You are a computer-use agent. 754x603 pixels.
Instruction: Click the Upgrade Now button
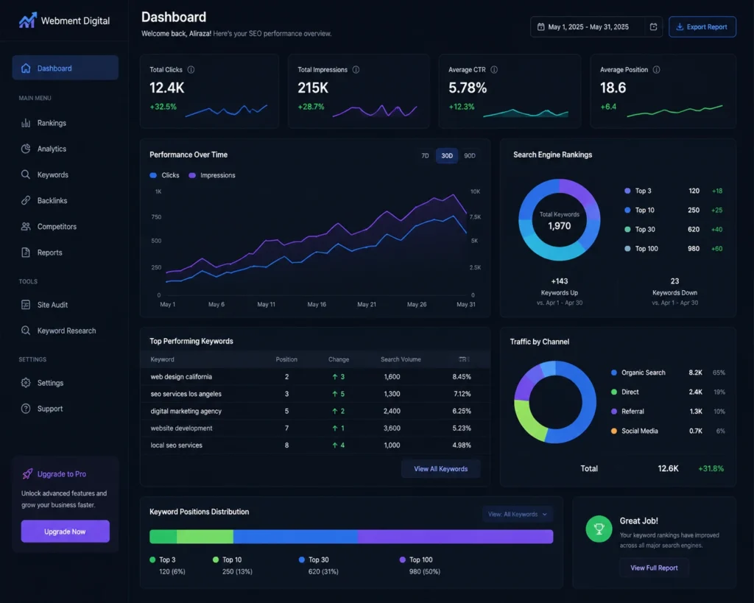pyautogui.click(x=65, y=532)
